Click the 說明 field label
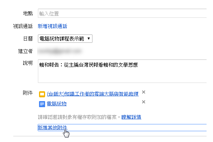The image size is (213, 142). tap(28, 63)
